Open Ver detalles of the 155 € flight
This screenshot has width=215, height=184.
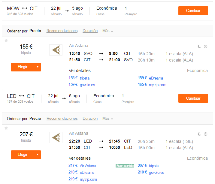click(x=80, y=71)
